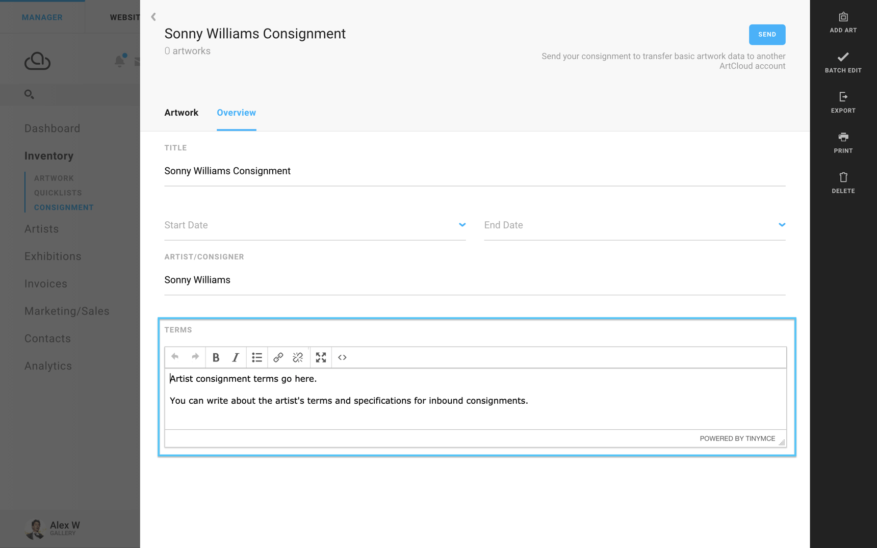Image resolution: width=877 pixels, height=548 pixels.
Task: Click the SEND button
Action: pos(767,34)
